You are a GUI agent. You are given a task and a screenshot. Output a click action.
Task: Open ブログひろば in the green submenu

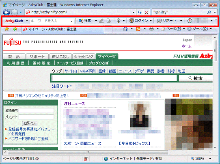(x=99, y=63)
